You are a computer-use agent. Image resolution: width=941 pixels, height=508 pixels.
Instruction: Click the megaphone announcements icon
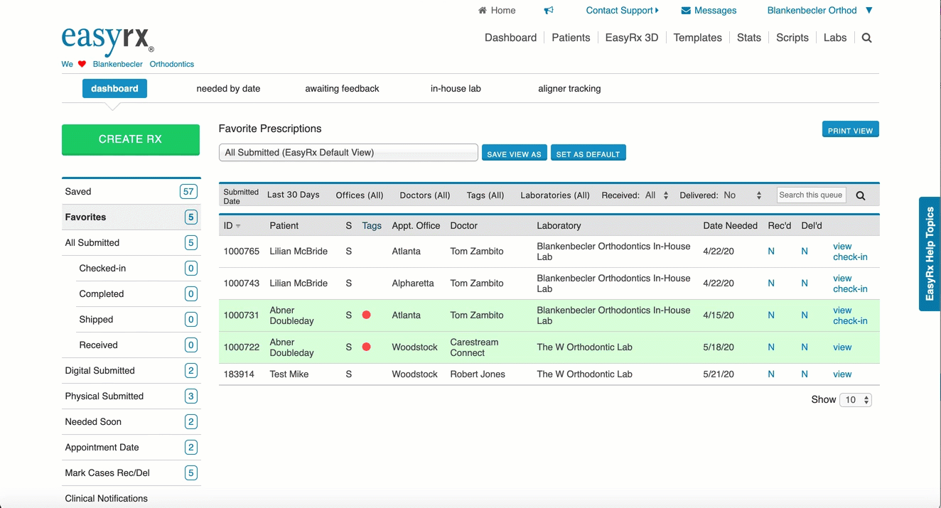[x=549, y=11]
